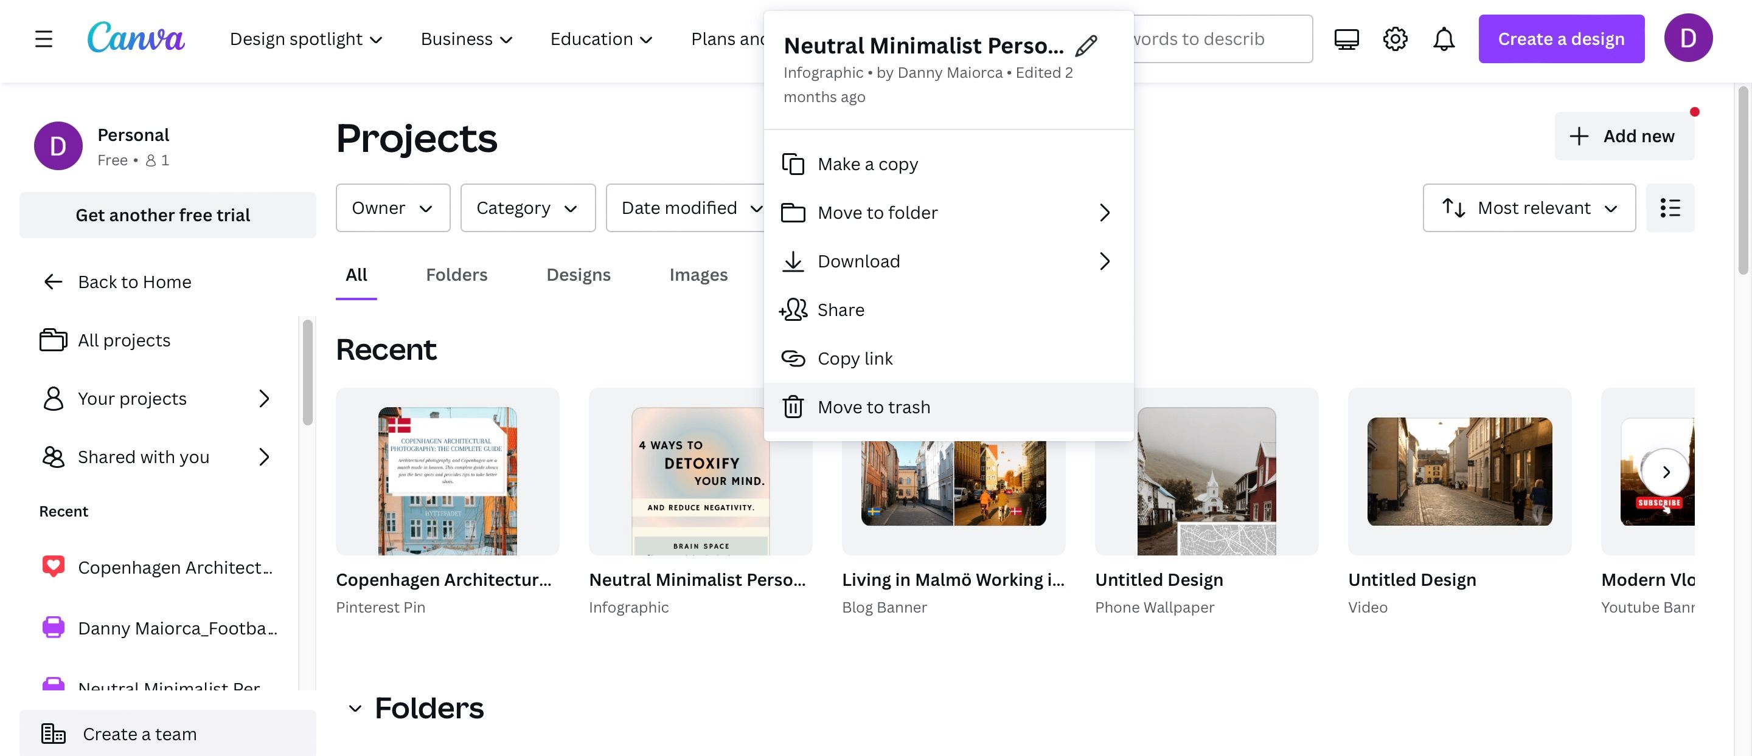This screenshot has height=756, width=1752.
Task: Collapse the Folders section
Action: coord(355,709)
